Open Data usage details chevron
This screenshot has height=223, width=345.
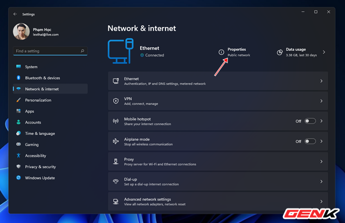[324, 52]
